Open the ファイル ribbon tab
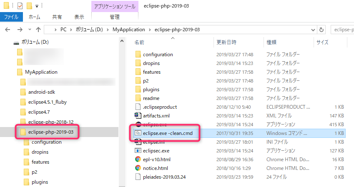Viewport: 354px width, 187px height. (x=11, y=17)
